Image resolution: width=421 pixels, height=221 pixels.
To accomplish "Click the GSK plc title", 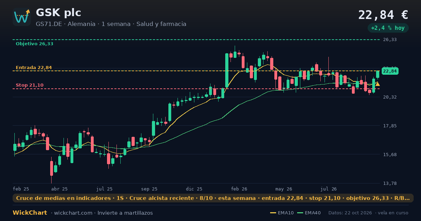I will pyautogui.click(x=58, y=13).
